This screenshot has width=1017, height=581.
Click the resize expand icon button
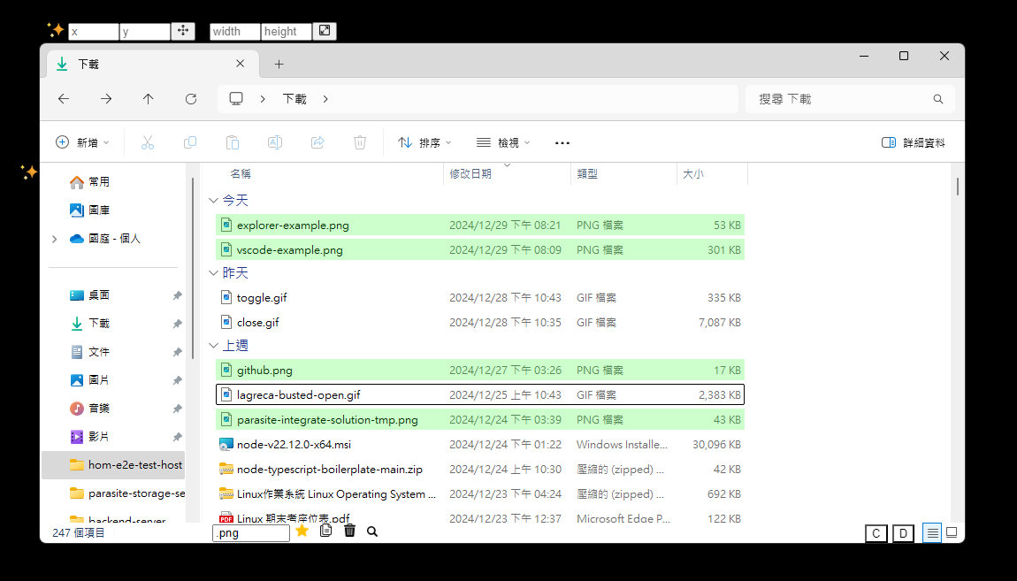point(325,31)
